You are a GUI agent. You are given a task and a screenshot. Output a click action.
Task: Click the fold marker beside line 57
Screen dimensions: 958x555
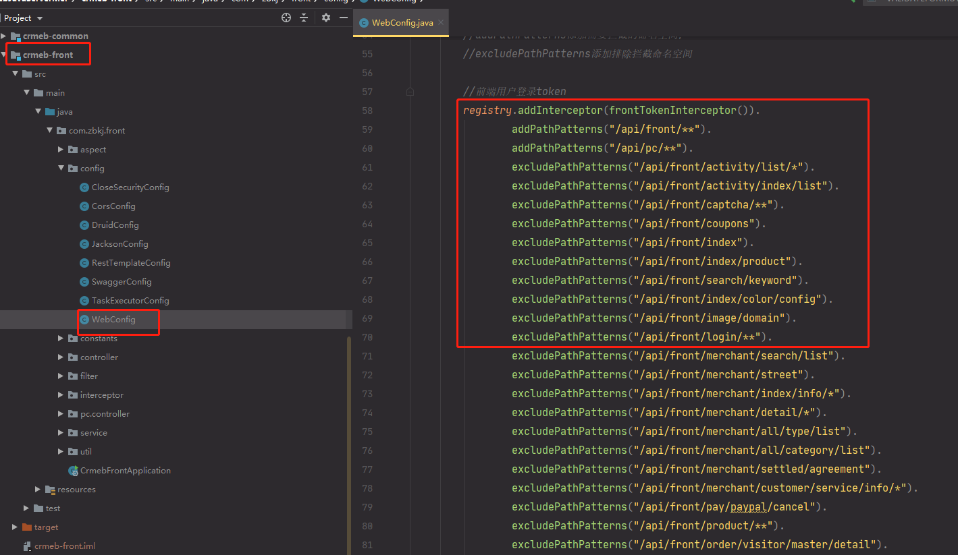pos(410,92)
